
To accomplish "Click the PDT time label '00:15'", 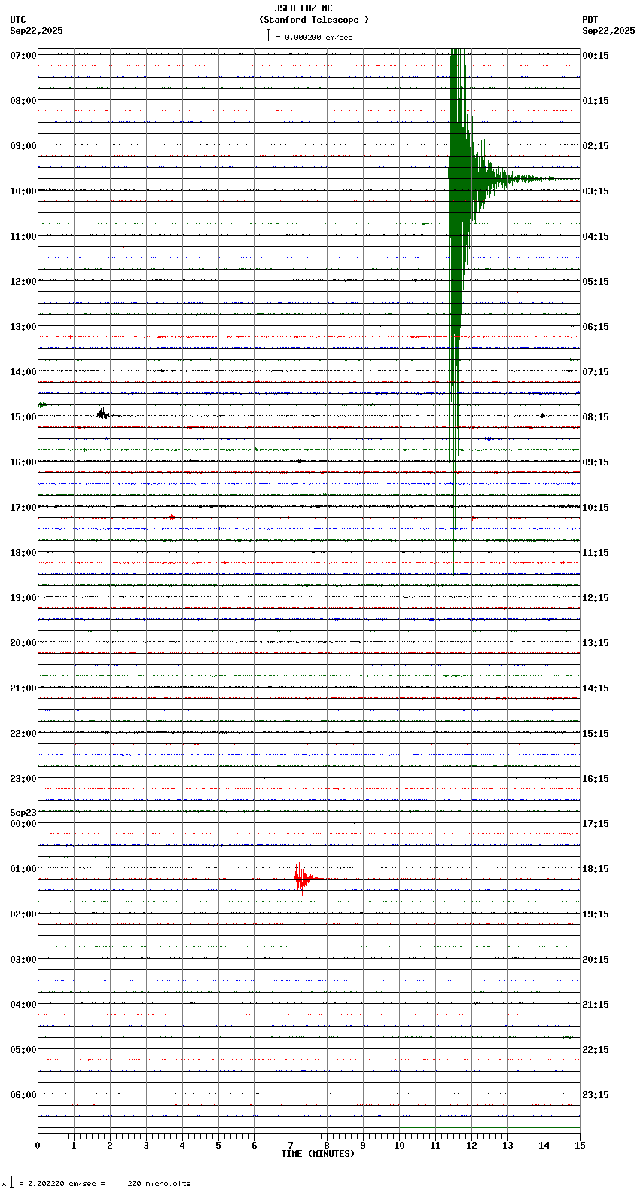I will [x=596, y=56].
